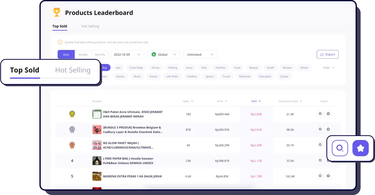Click search icon for BASRENG EXTRA PEDAS row
375x195 pixels.
pyautogui.click(x=320, y=176)
